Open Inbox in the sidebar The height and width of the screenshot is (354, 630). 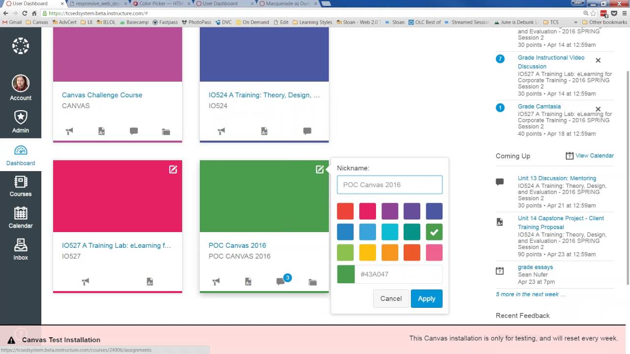[x=21, y=249]
